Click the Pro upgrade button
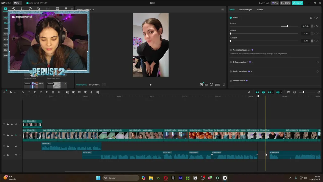This screenshot has height=182, width=323. 275,3
